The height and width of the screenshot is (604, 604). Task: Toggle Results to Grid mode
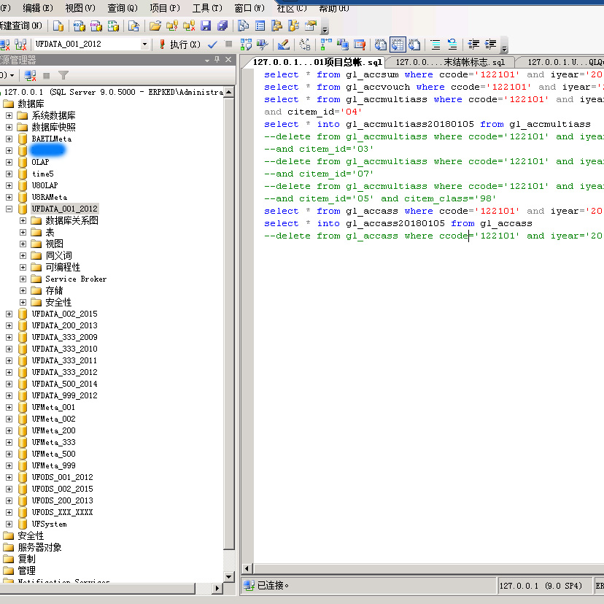click(398, 44)
